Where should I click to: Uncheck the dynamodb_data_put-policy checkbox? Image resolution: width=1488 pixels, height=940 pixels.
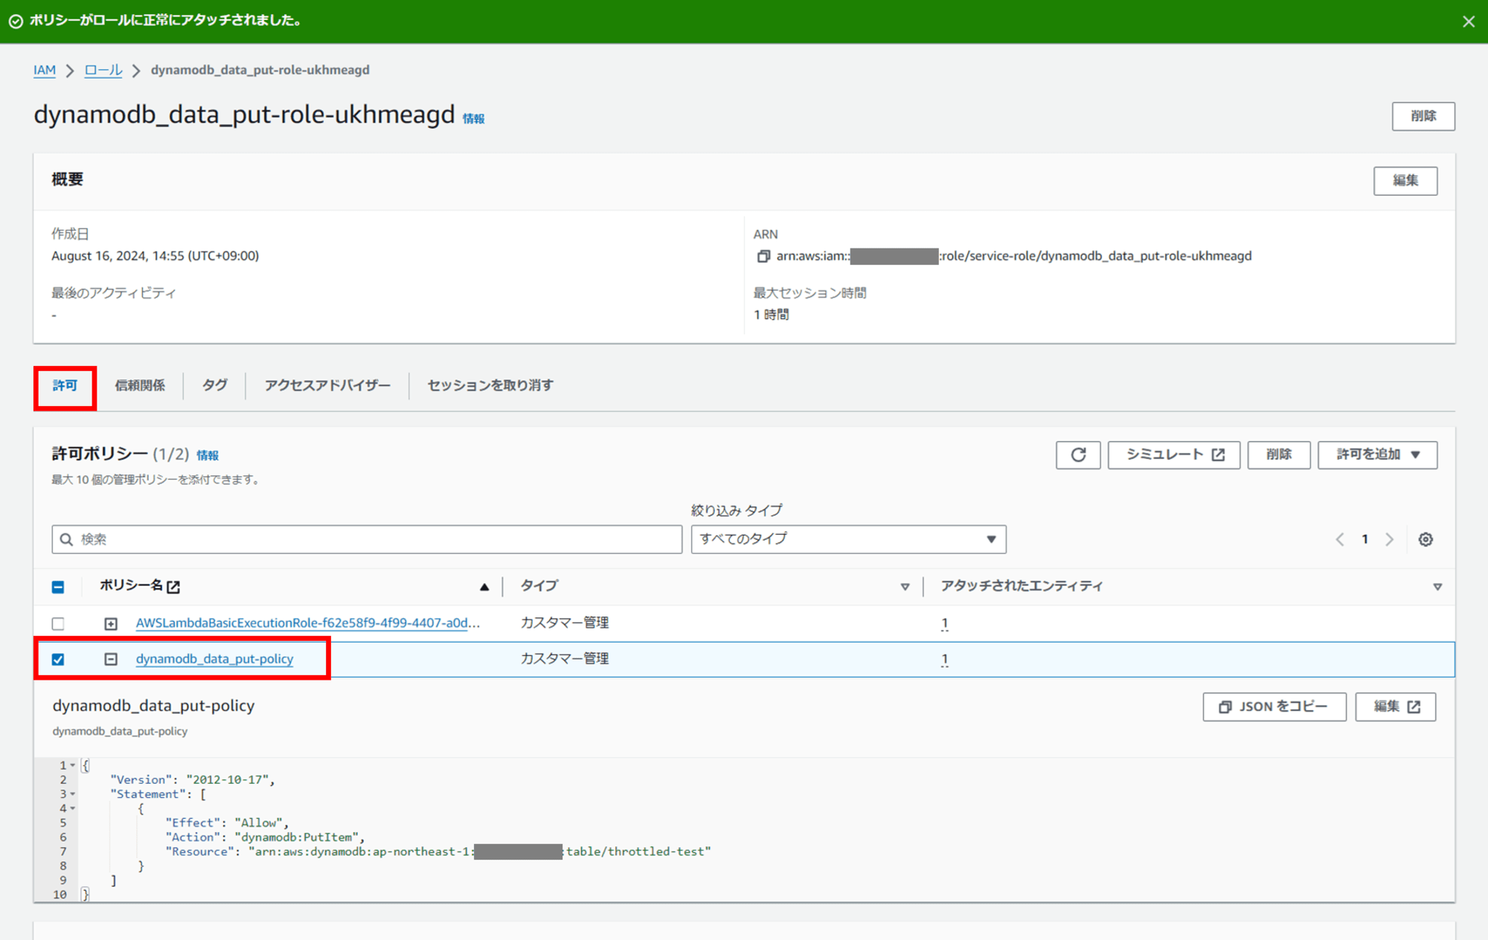click(58, 659)
